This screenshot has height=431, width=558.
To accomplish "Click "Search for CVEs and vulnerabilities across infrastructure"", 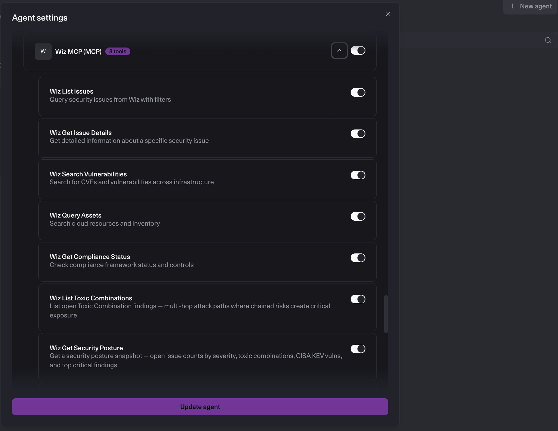I will (x=132, y=182).
